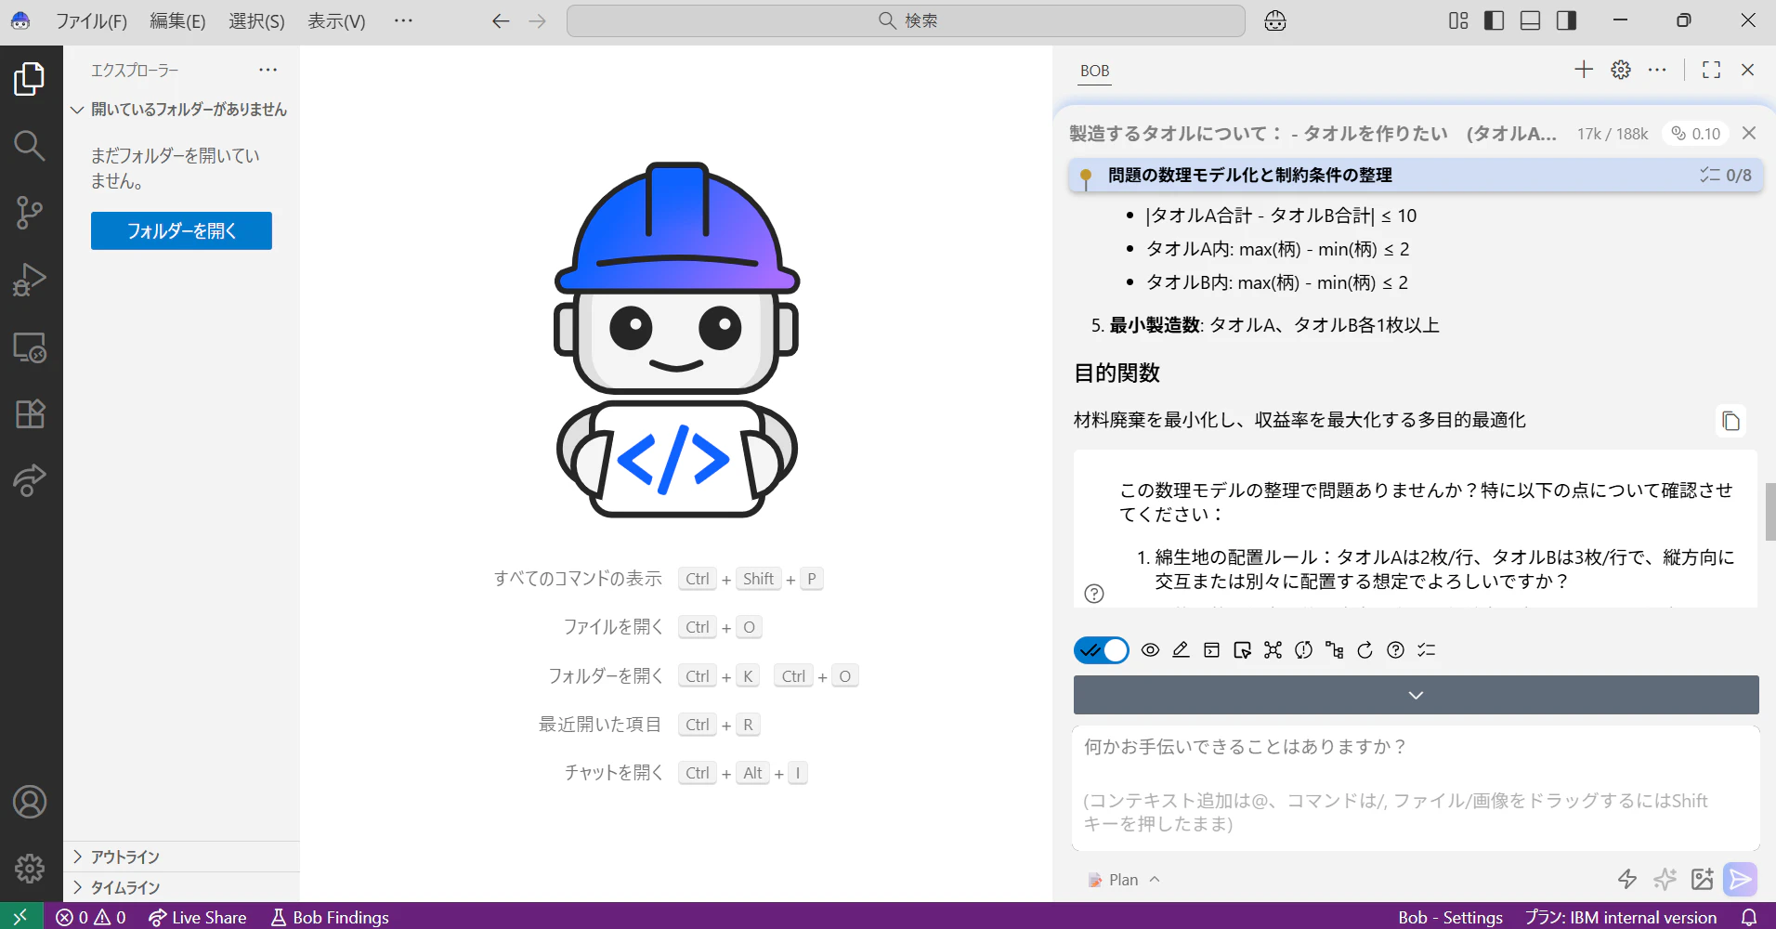The width and height of the screenshot is (1776, 929).
Task: Click the Bob face icon beside search bar
Action: [1275, 20]
